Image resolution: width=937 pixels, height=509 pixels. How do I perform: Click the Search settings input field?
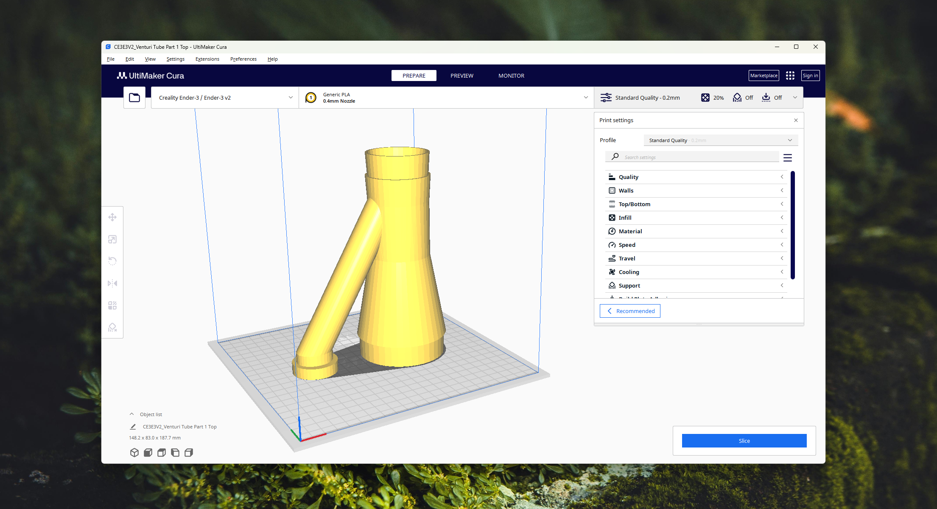[x=692, y=157]
